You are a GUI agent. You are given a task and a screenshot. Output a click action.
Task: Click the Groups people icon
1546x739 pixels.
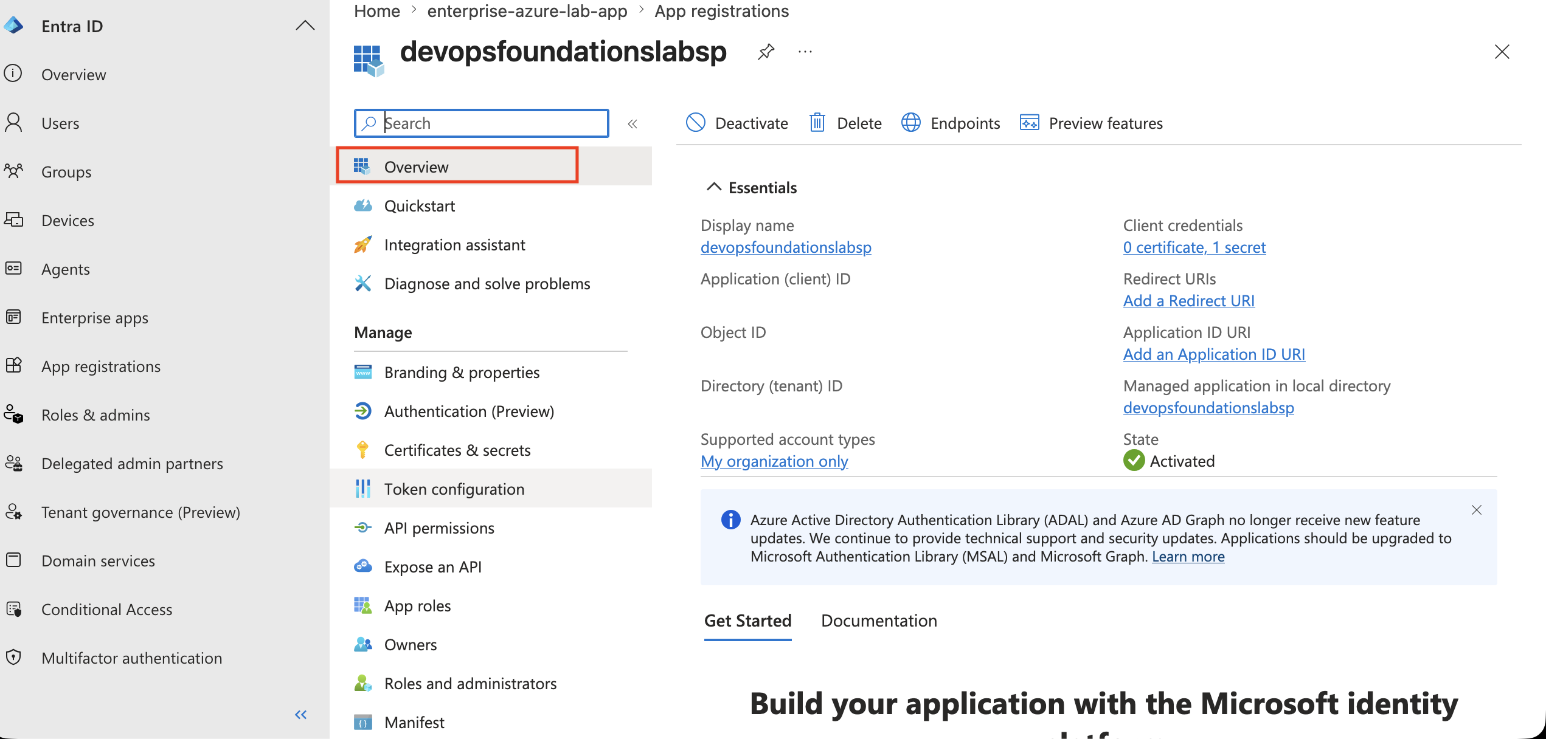13,171
